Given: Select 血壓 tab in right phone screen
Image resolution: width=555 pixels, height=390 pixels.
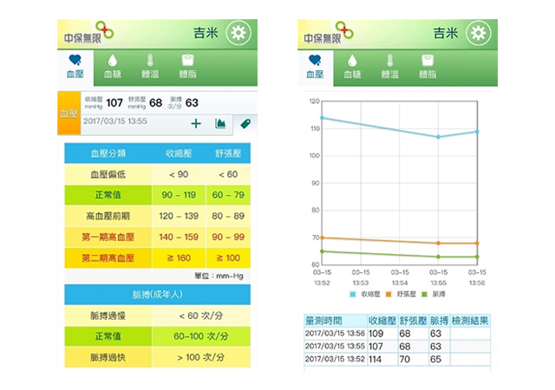Looking at the screenshot, I should coord(315,68).
